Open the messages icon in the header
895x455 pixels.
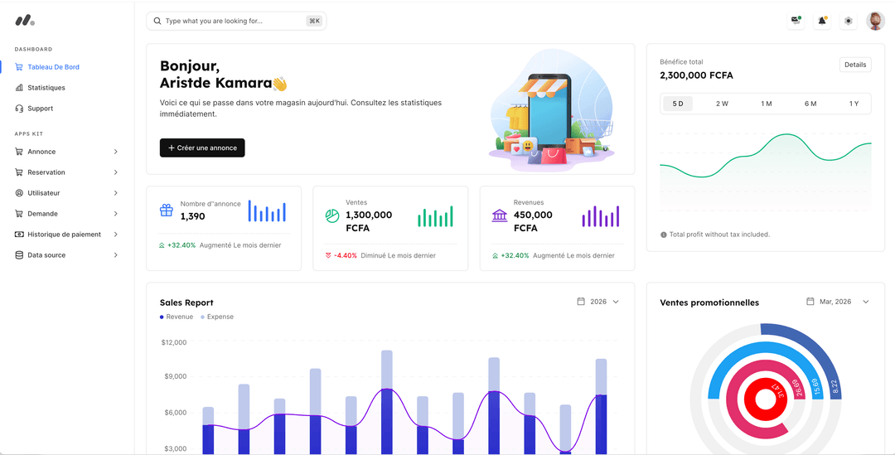pyautogui.click(x=796, y=21)
